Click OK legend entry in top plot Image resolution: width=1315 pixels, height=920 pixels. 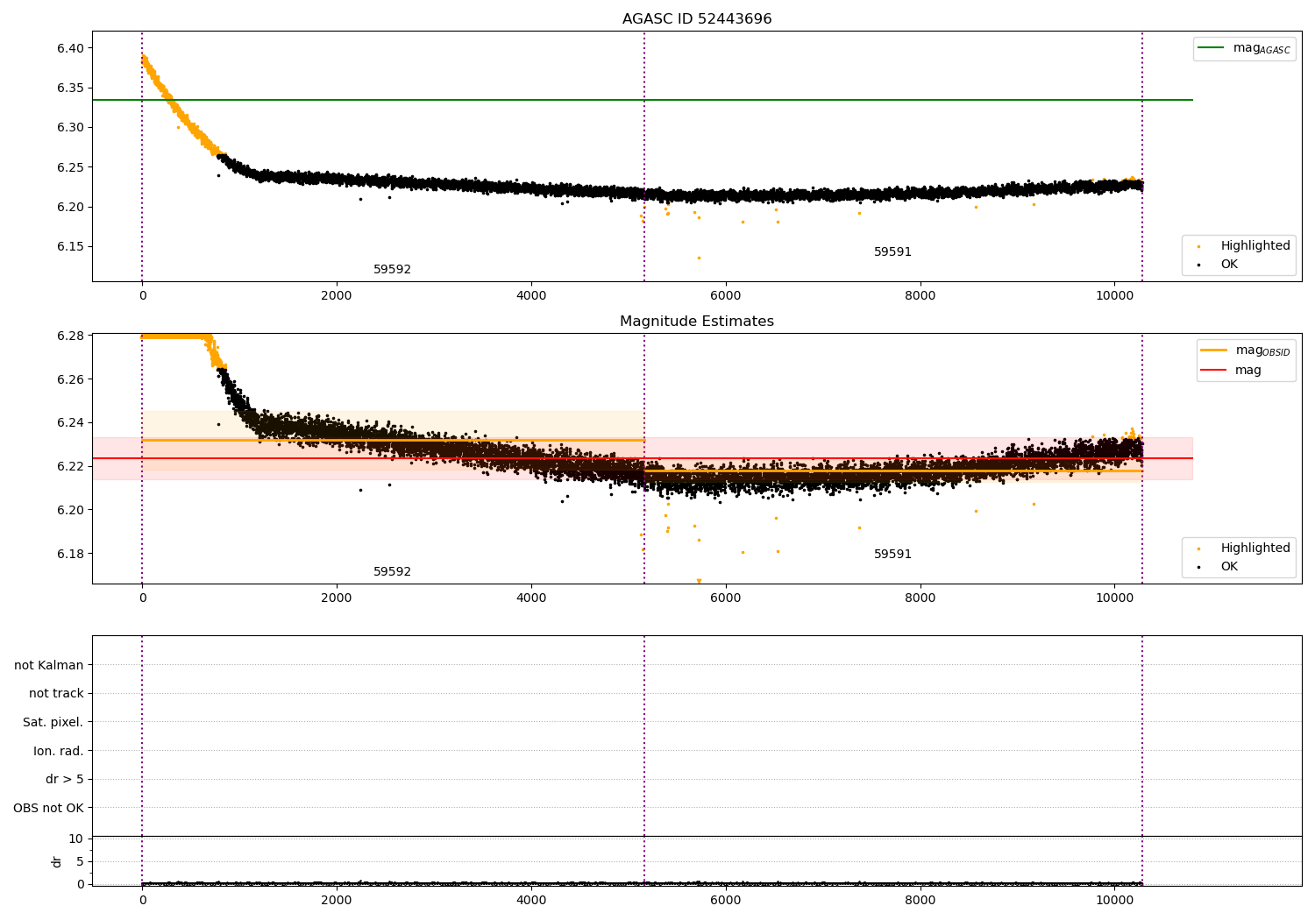(1217, 265)
